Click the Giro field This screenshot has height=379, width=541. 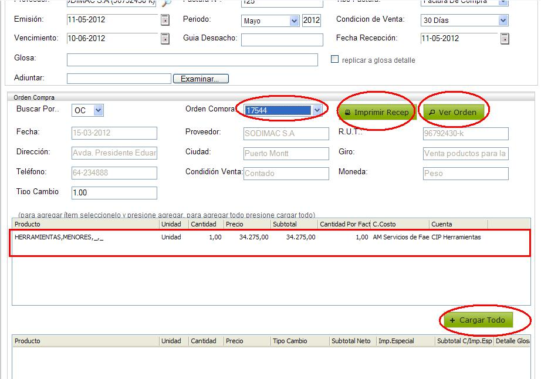[x=465, y=154]
